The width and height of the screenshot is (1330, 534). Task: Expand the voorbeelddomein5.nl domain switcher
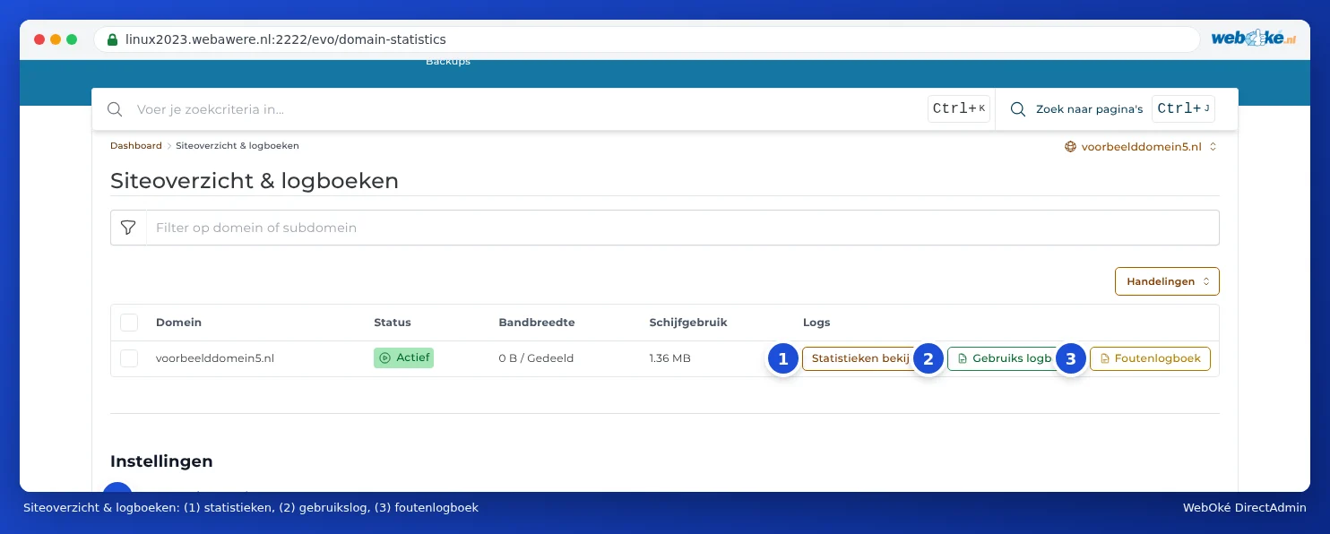pos(1141,146)
